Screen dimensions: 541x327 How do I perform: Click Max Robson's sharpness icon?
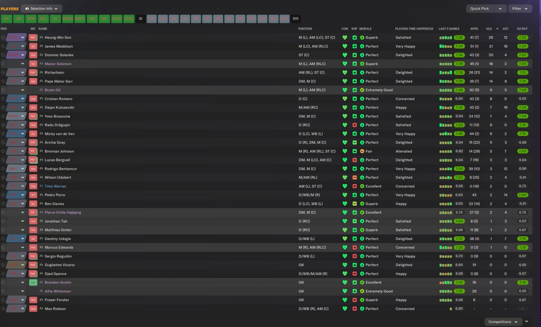point(354,309)
